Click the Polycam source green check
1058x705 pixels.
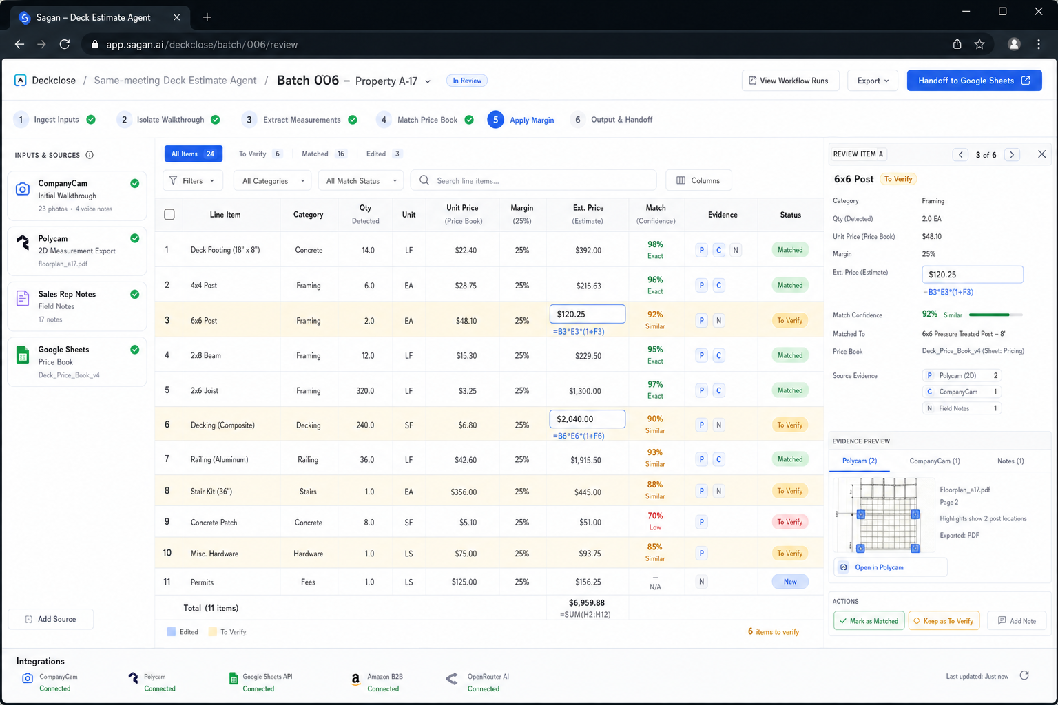[135, 238]
